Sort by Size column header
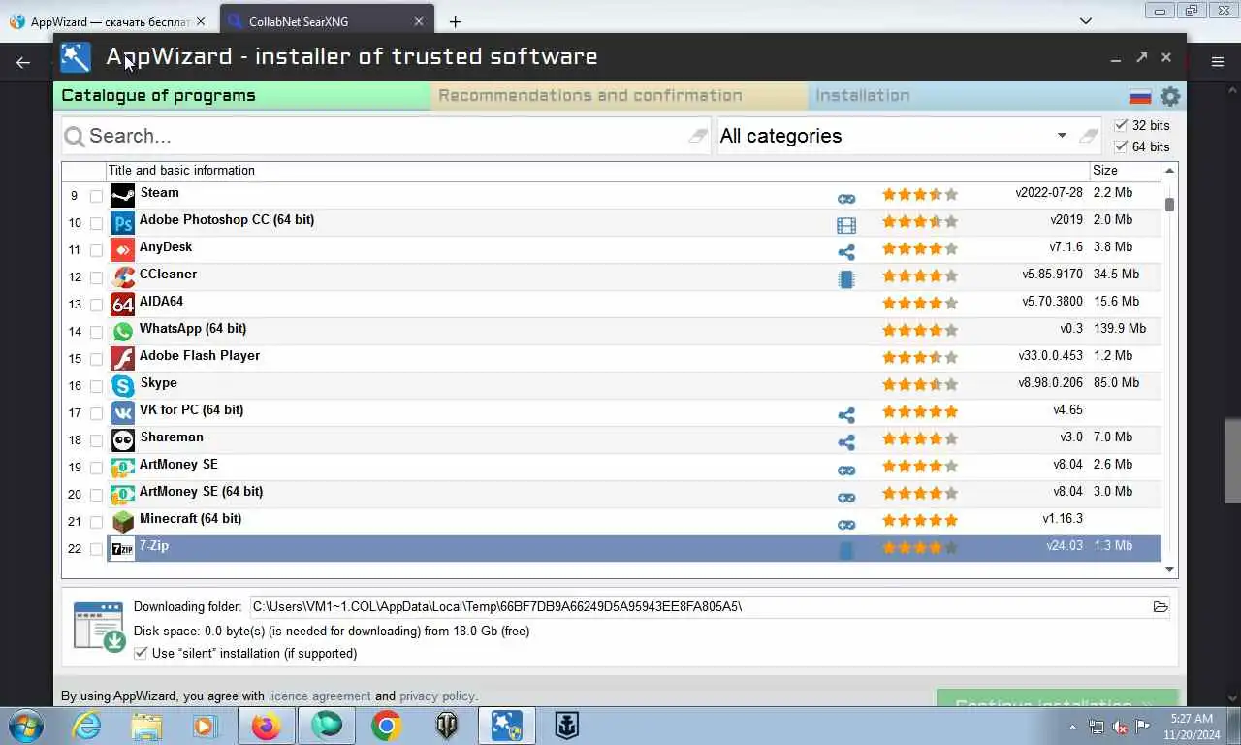Image resolution: width=1241 pixels, height=745 pixels. (1125, 171)
